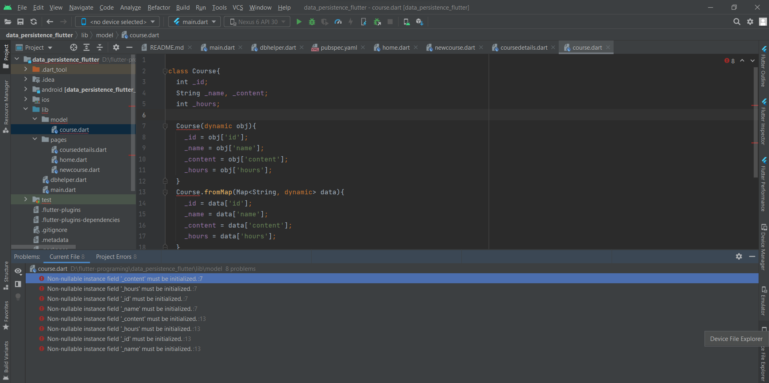Open the Refactor menu
Screen dimensions: 769x383
(x=159, y=7)
